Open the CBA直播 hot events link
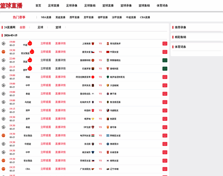Image resolution: width=223 pixels, height=176 pixels. [145, 17]
